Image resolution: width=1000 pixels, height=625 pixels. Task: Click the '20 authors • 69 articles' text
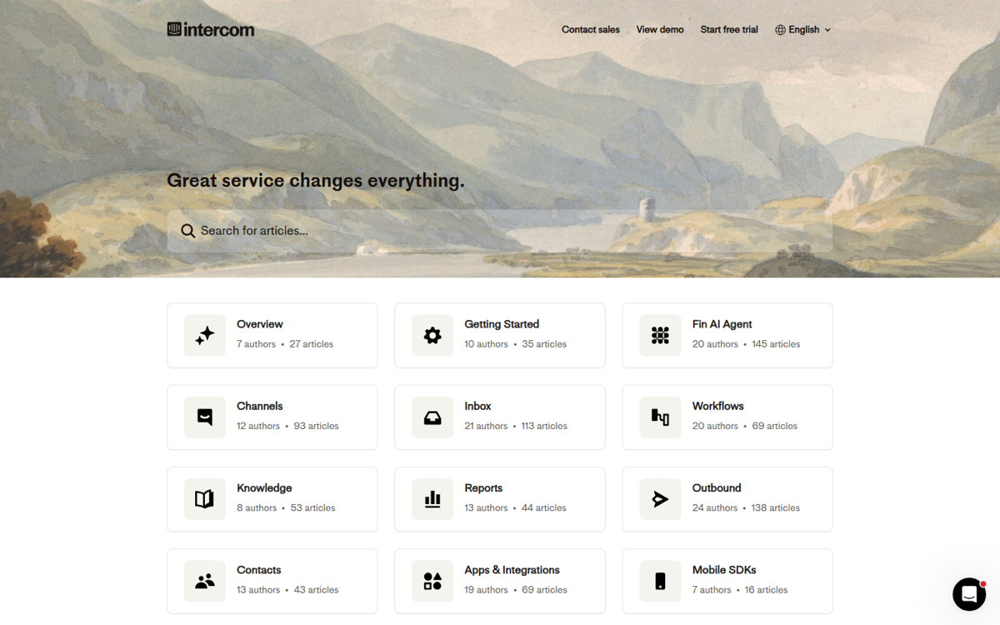pyautogui.click(x=745, y=426)
